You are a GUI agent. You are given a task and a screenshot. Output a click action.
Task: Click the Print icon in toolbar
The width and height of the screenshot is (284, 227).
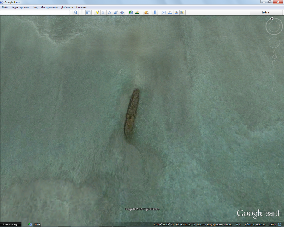coord(170,12)
